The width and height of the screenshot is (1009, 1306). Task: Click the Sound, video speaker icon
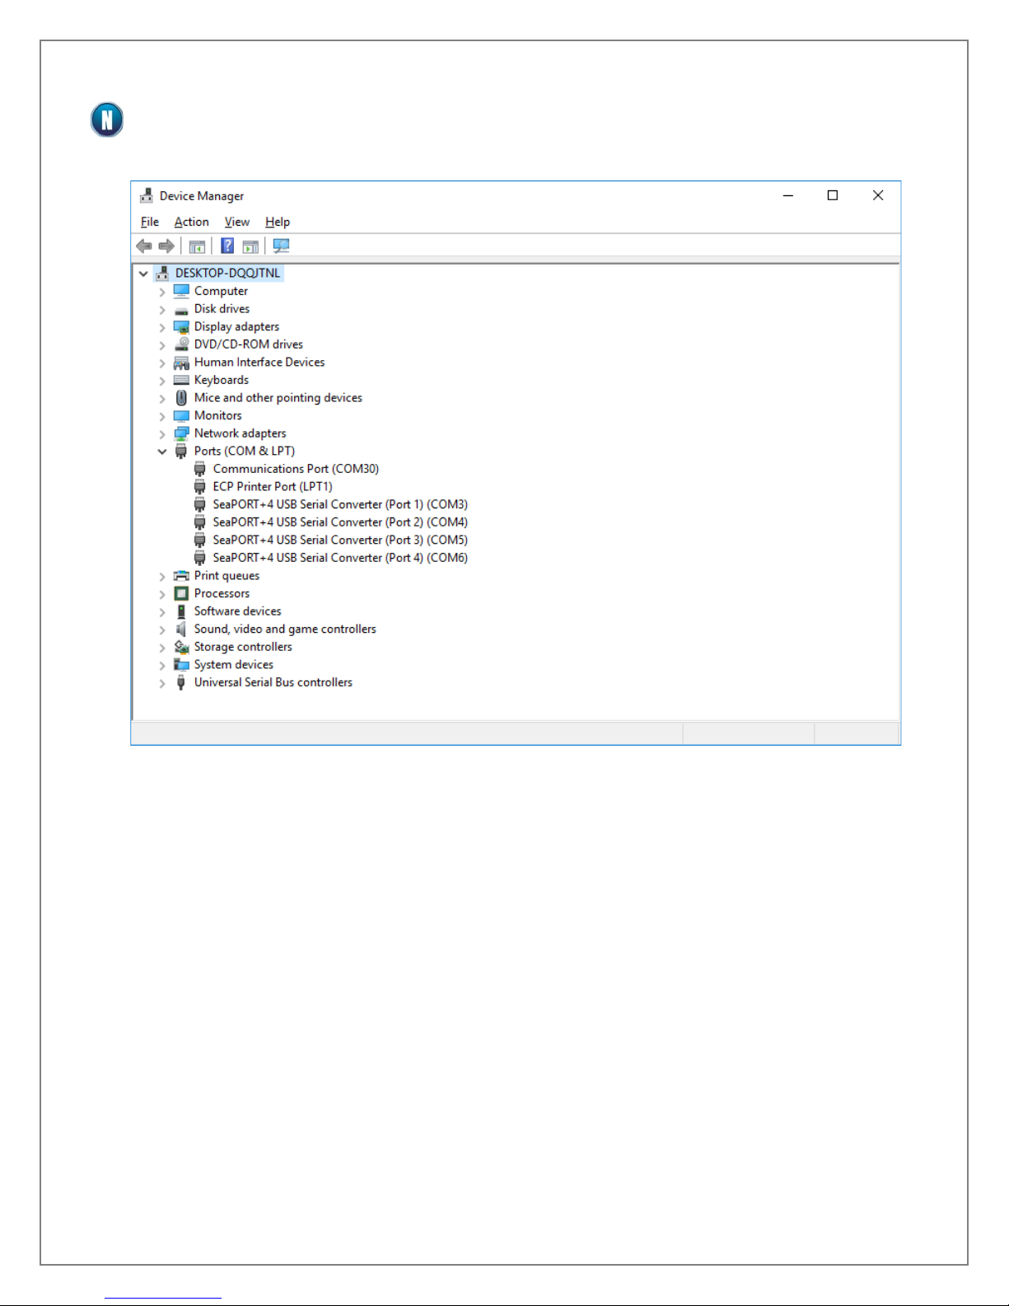[181, 630]
